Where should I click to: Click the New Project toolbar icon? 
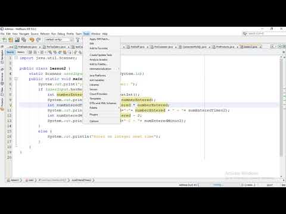[11, 40]
